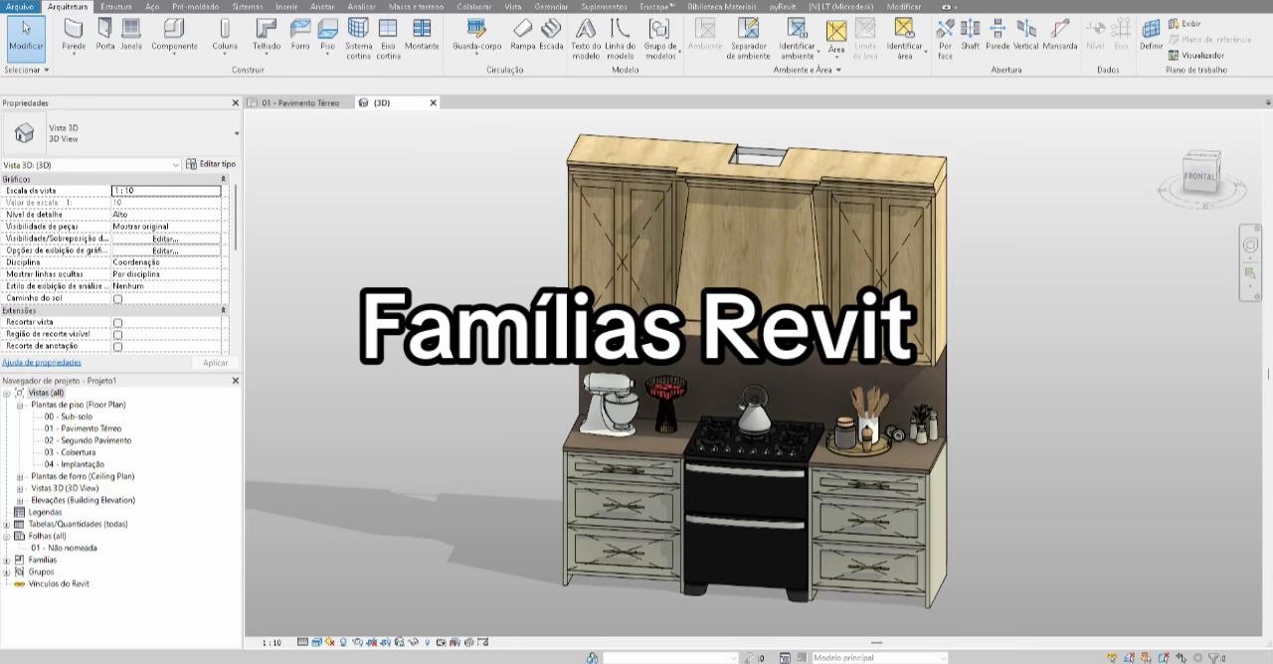This screenshot has width=1273, height=664.
Task: Choose the Parede opening tool in Abertura
Action: pos(998,34)
